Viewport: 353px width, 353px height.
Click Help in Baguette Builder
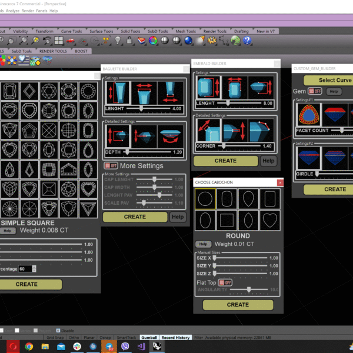178,217
